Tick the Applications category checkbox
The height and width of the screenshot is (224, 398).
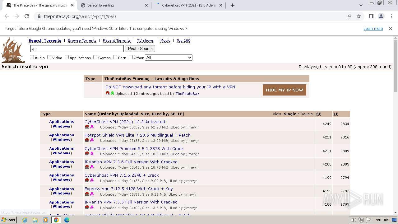tap(67, 57)
